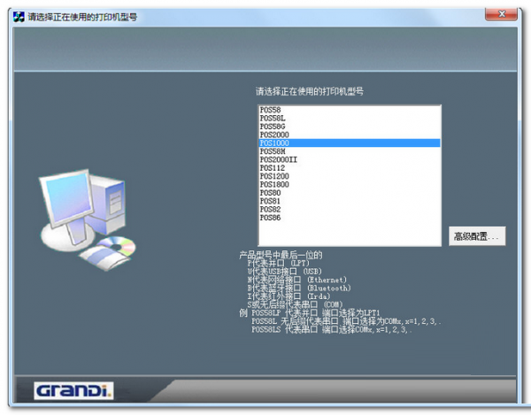Viewport: 531px width, 415px height.
Task: Select POS2000 printer model
Action: (274, 134)
